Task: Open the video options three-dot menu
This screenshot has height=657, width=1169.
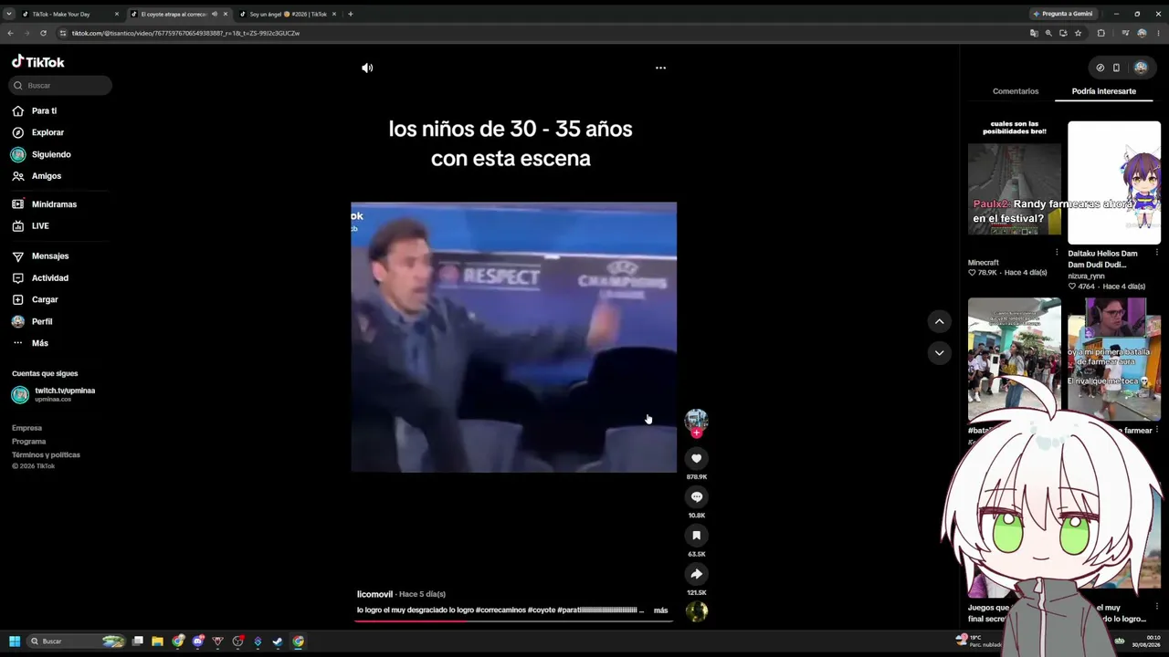Action: tap(660, 68)
